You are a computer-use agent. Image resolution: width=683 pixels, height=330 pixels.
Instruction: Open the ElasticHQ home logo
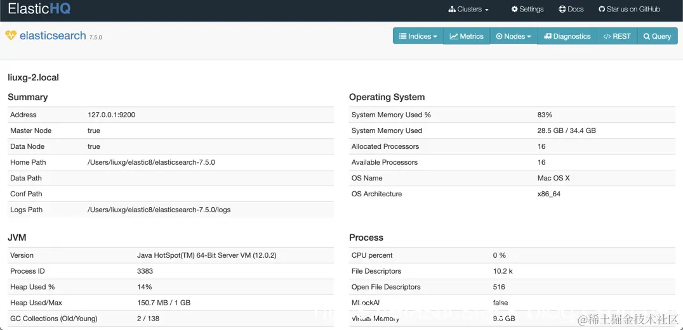click(x=39, y=9)
